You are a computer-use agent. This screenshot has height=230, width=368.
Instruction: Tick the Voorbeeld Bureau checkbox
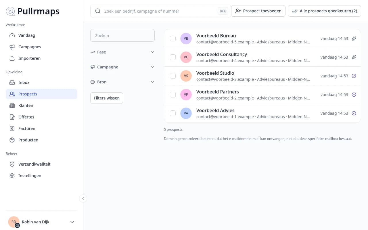(173, 39)
